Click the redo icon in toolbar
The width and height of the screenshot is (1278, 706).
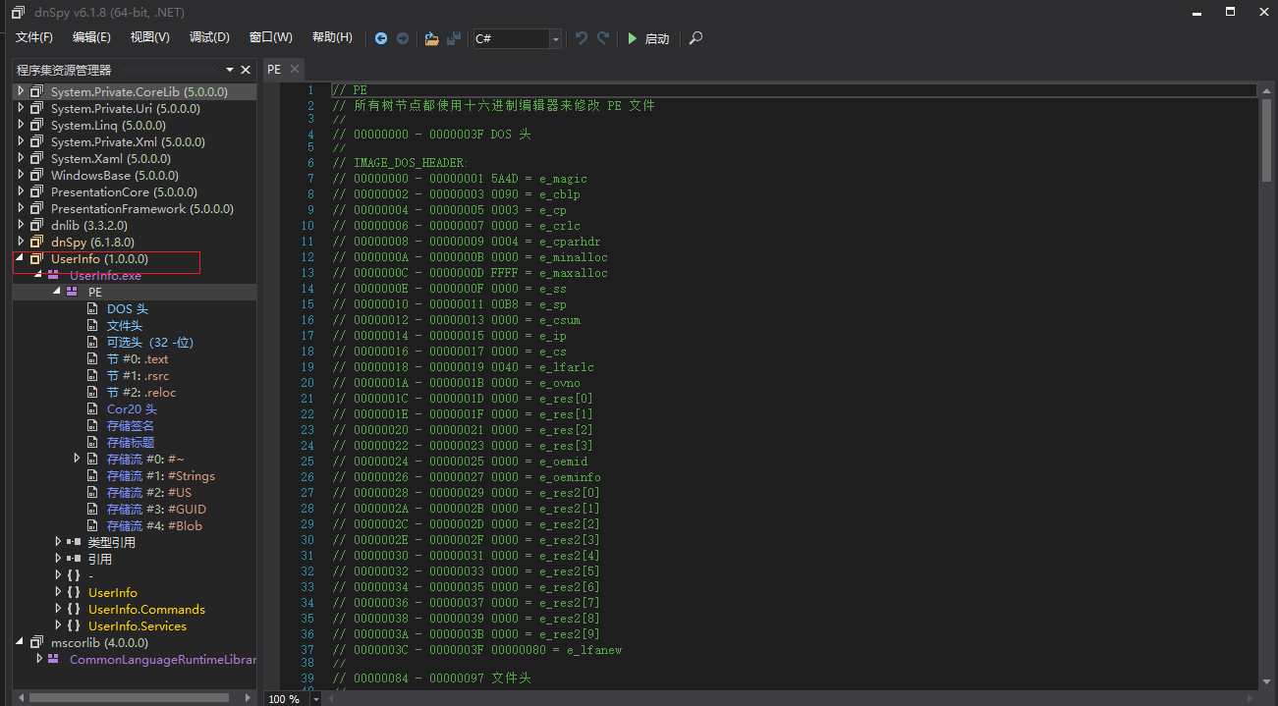pos(603,38)
